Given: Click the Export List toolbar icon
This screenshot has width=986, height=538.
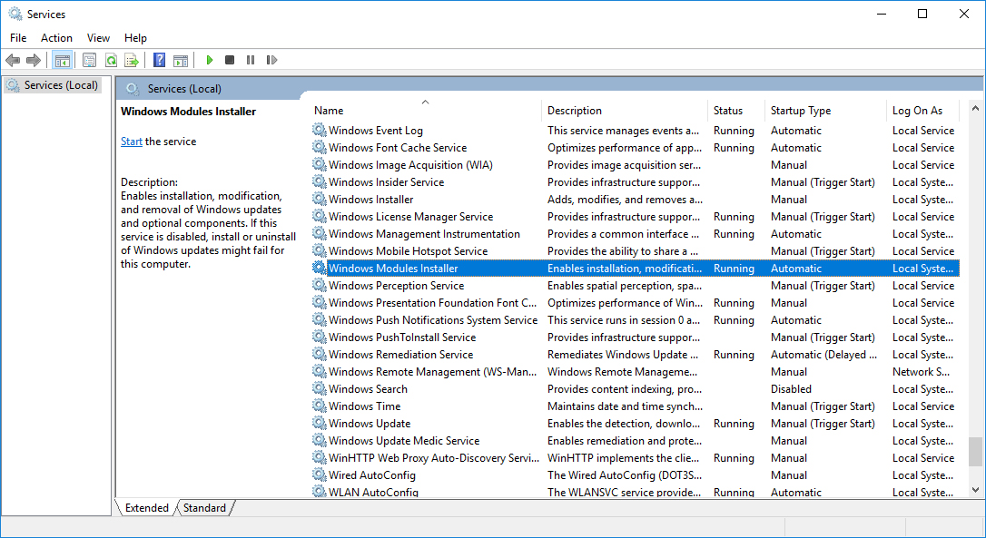Looking at the screenshot, I should click(x=132, y=61).
